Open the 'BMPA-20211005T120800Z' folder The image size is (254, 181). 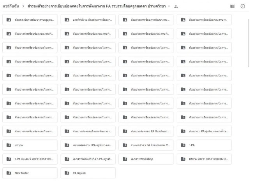tap(204, 159)
